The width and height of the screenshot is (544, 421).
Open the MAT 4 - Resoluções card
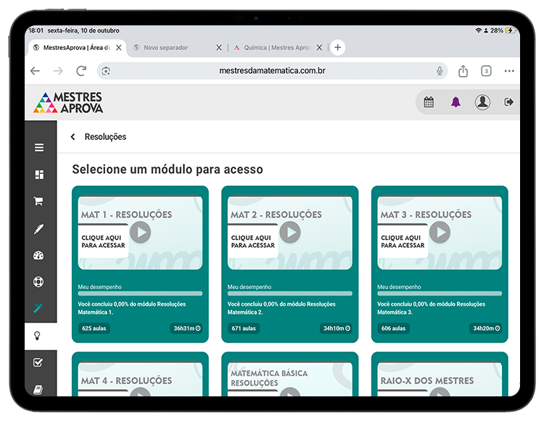140,375
